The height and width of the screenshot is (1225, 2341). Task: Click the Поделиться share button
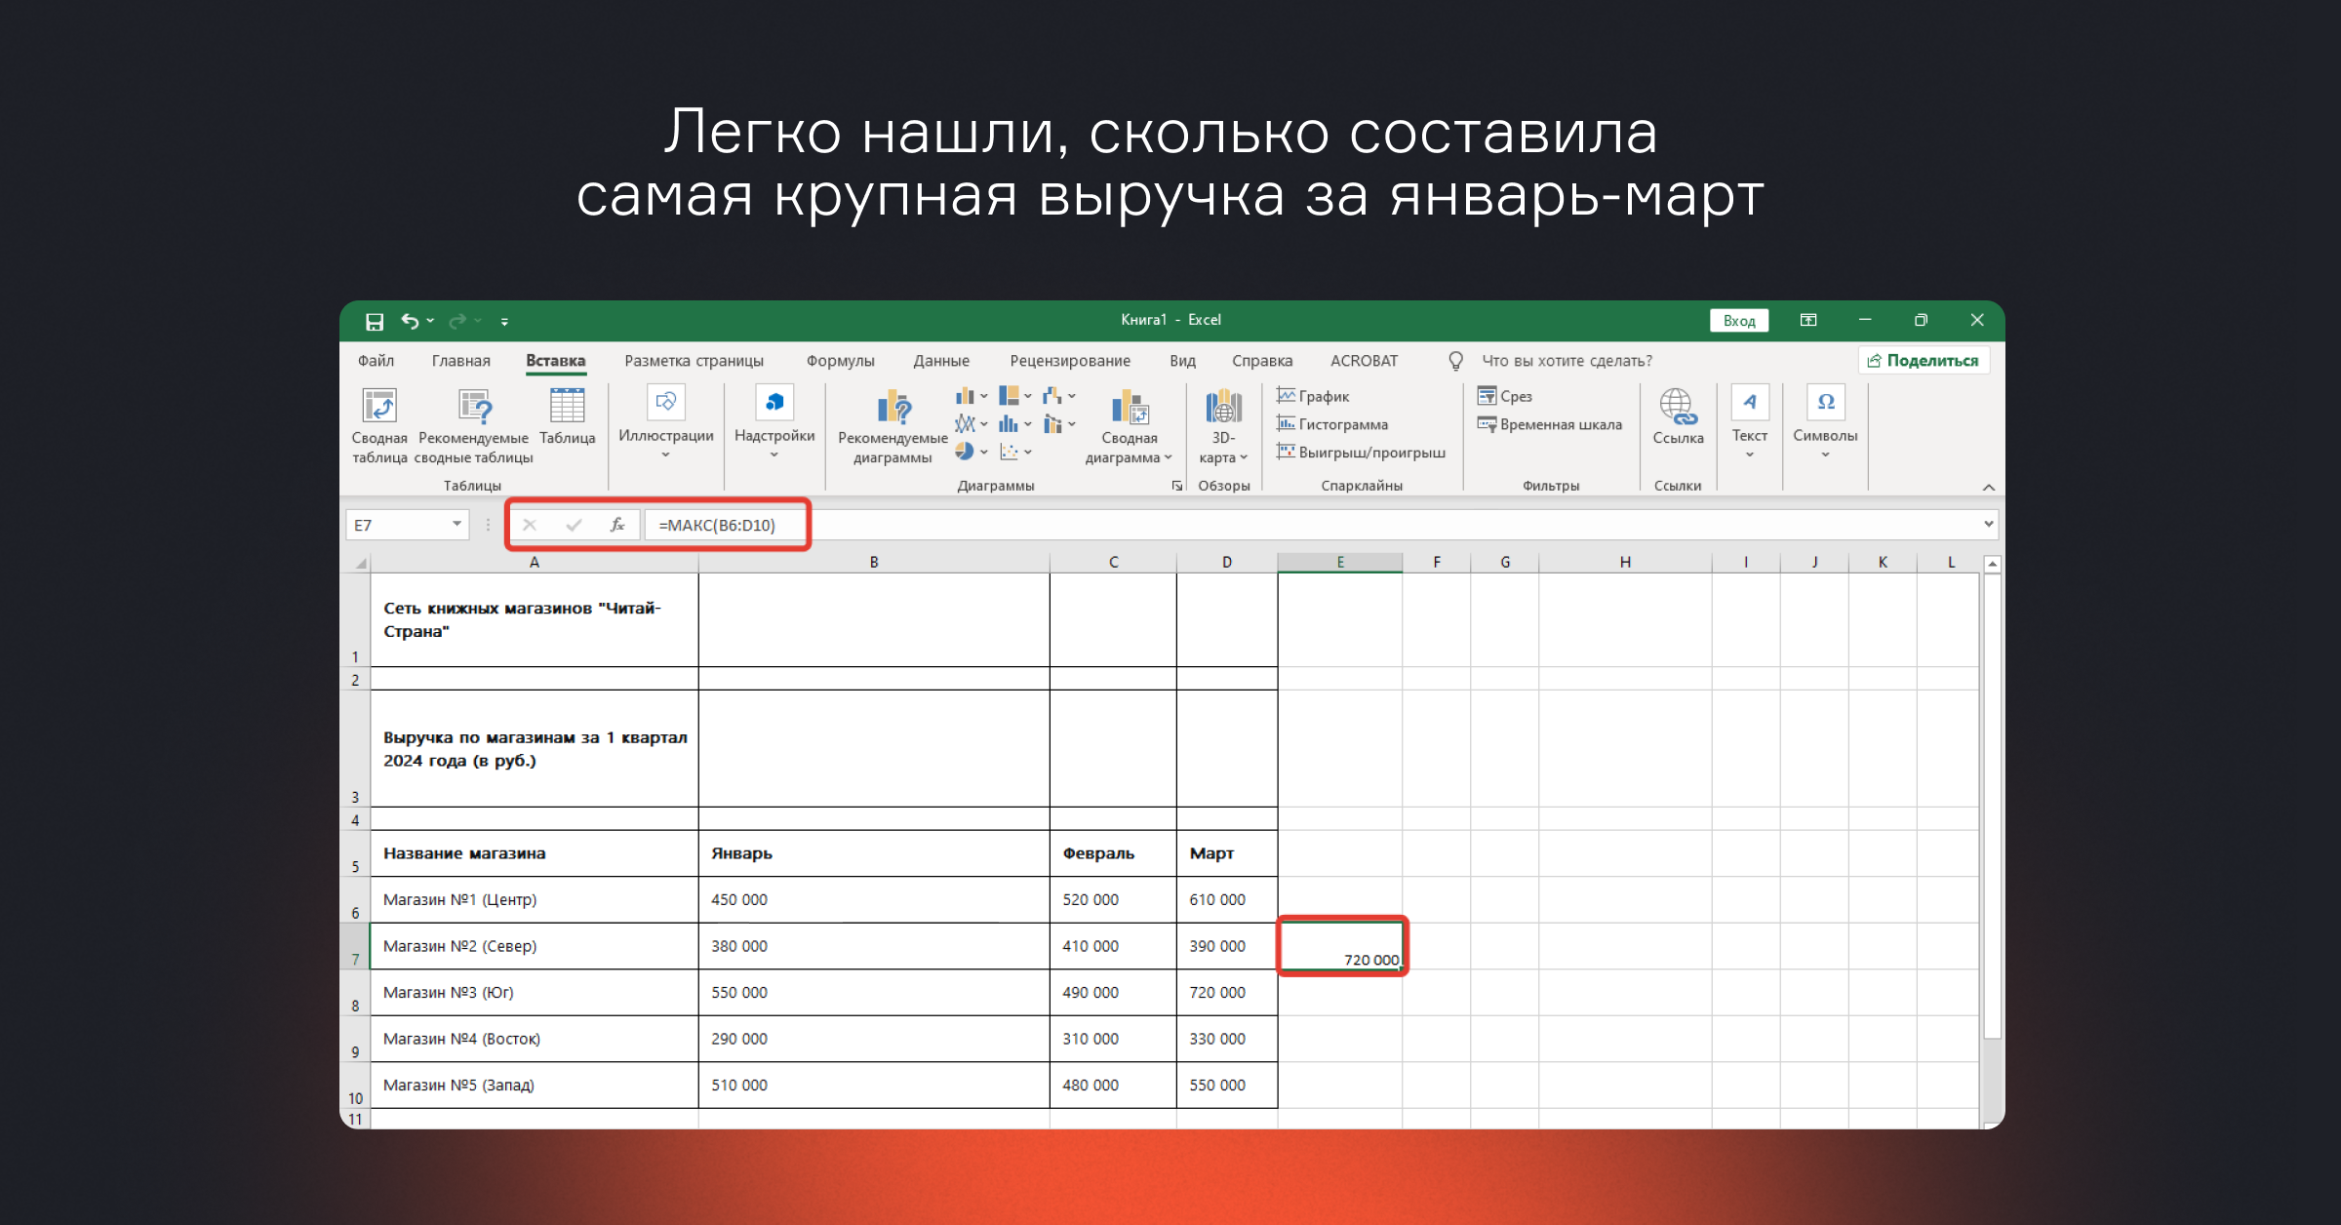[1923, 361]
